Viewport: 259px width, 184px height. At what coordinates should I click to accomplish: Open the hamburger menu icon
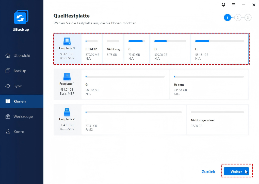[234, 5]
